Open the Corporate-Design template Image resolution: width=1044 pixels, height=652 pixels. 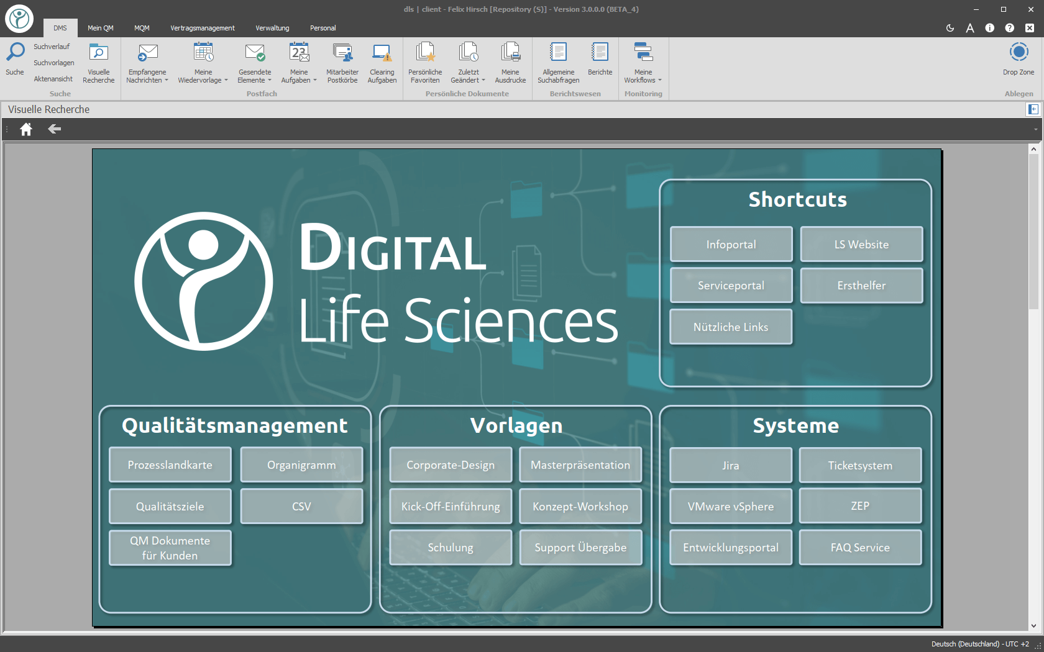pos(451,464)
